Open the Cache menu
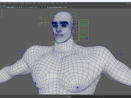The width and height of the screenshot is (131, 98). (57, 3)
